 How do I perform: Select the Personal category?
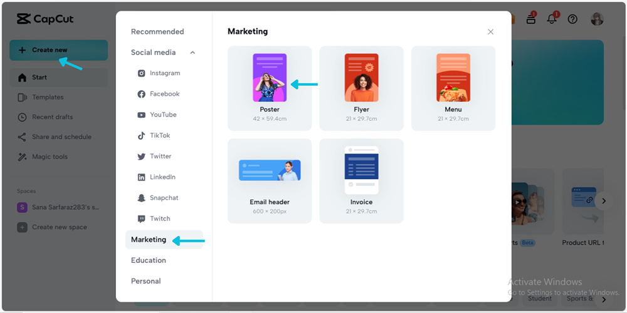coord(146,281)
